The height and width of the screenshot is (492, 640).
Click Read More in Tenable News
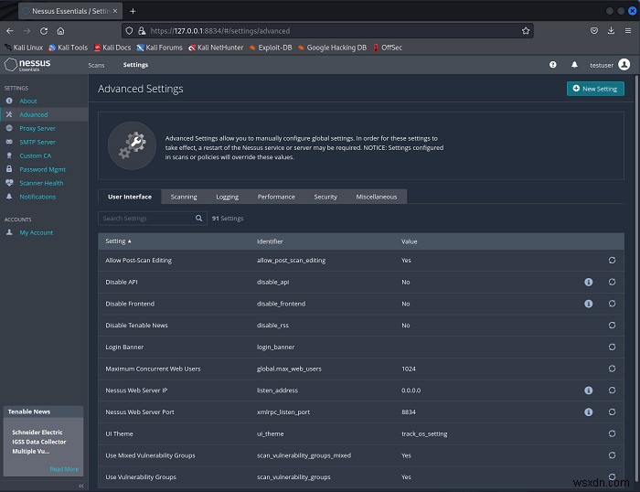tap(64, 469)
